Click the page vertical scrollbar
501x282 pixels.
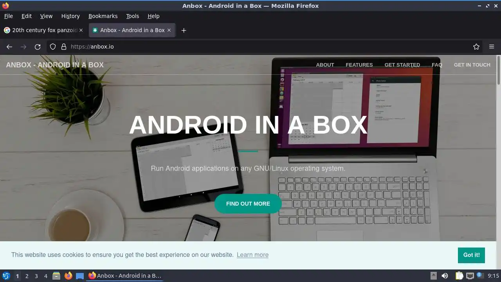point(499,70)
